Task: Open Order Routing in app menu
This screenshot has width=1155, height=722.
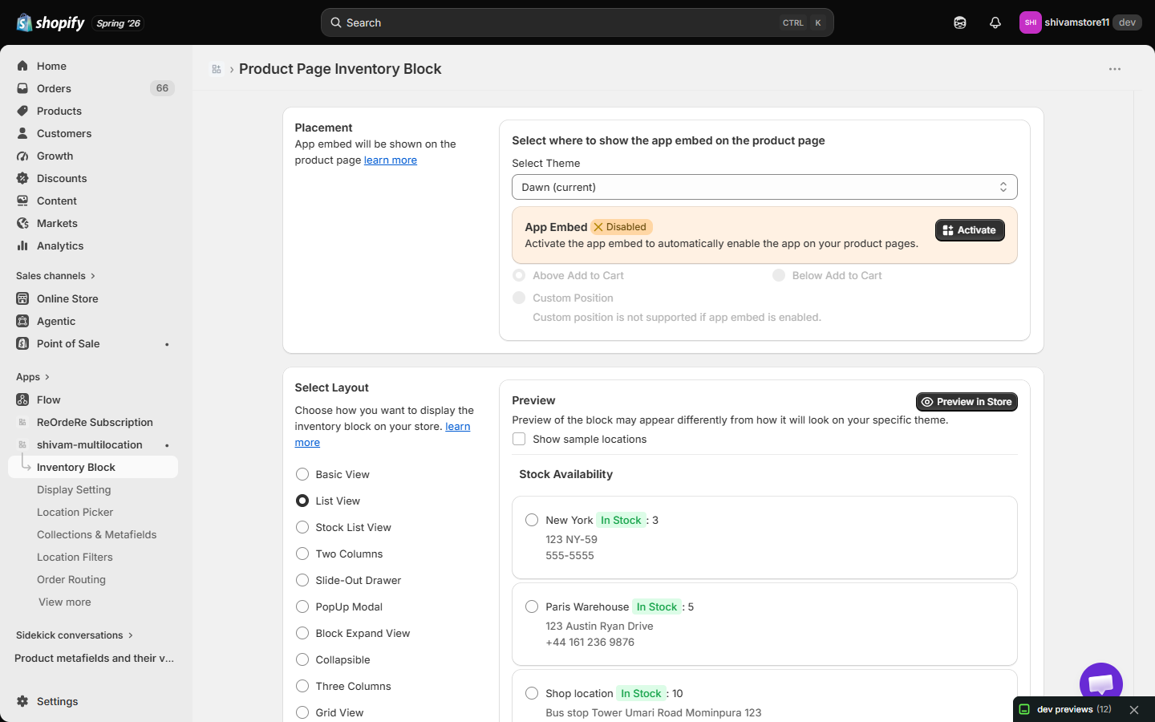Action: (71, 579)
